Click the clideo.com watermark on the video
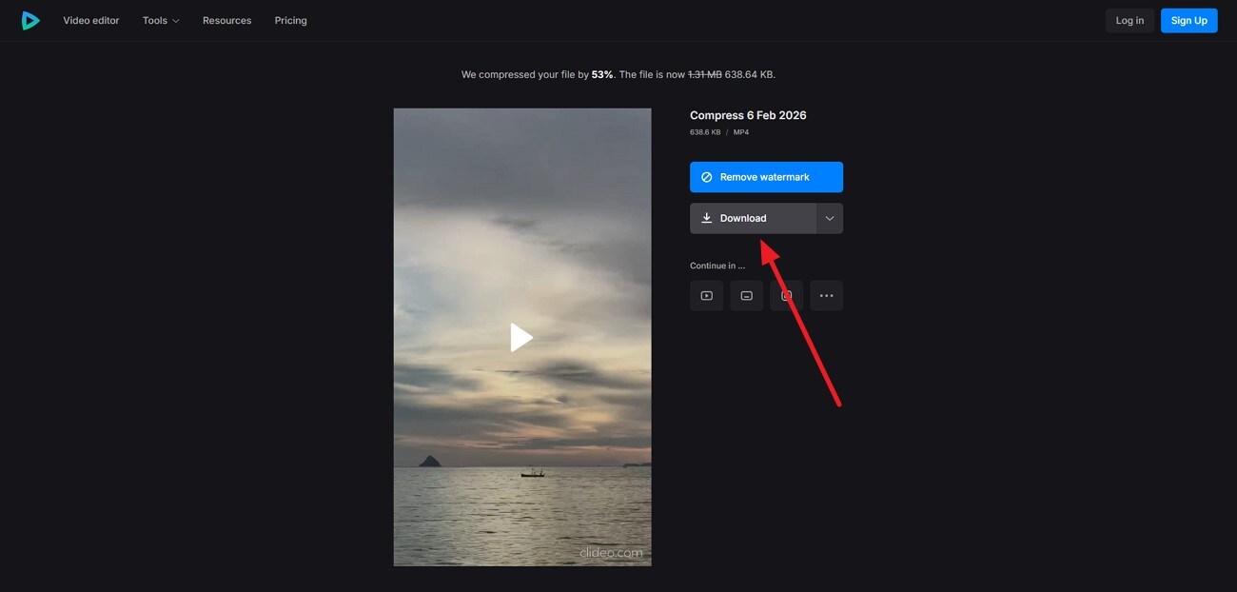Screen dimensions: 1237x592 611,551
